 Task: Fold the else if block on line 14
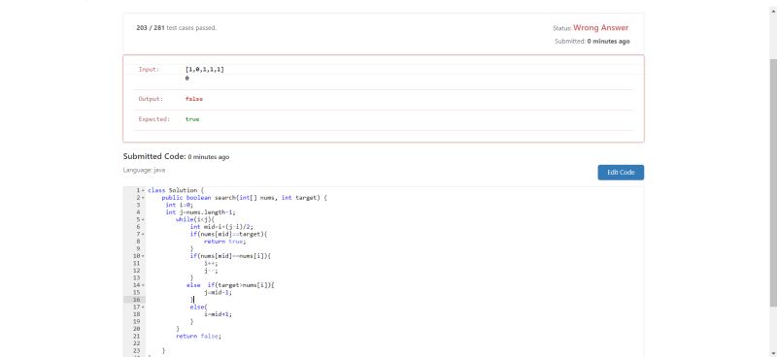click(x=143, y=284)
